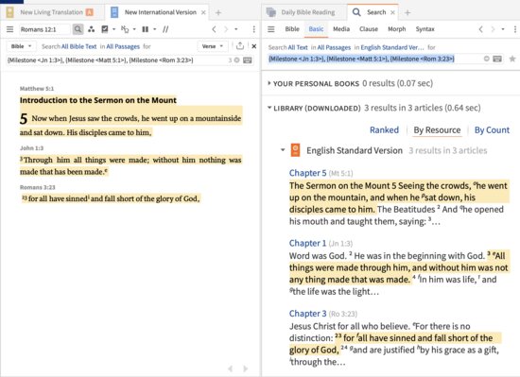Image resolution: width=520 pixels, height=377 pixels.
Task: Click the inline search magnifier icon
Action: pos(78,29)
